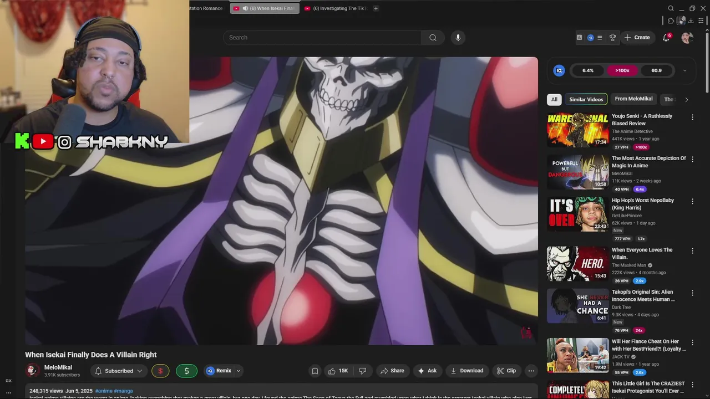Click the blue vidIQ toolbar icon
The image size is (710, 399).
click(x=590, y=38)
